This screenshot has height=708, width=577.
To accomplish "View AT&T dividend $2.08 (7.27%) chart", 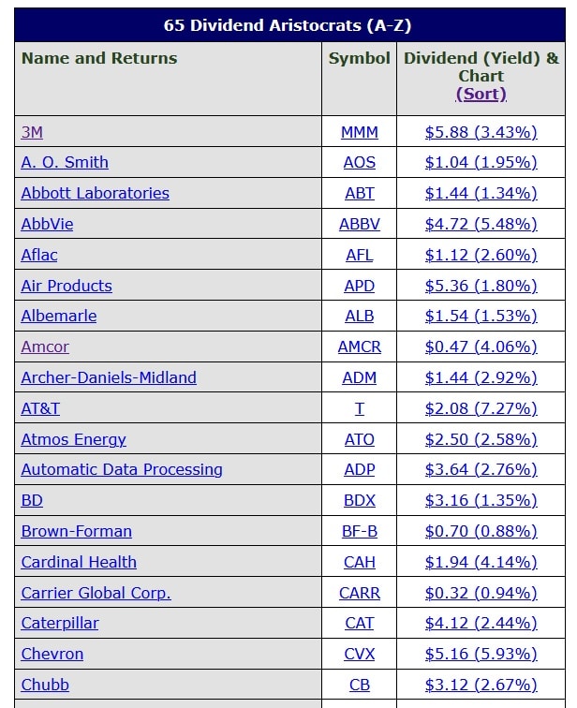I will [x=481, y=408].
